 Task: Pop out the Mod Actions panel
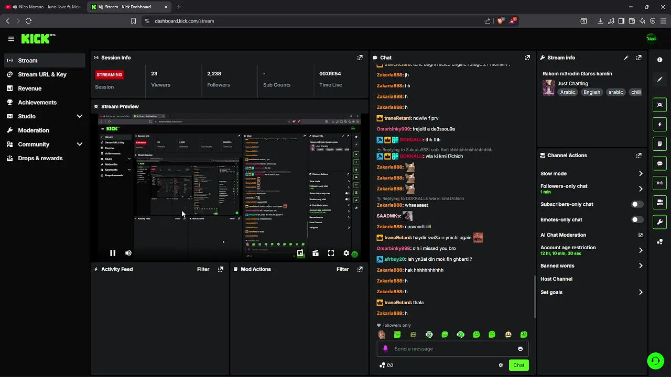coord(360,269)
